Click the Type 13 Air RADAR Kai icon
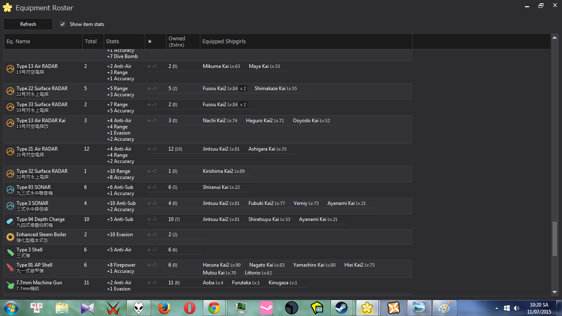This screenshot has height=316, width=562. tap(10, 123)
